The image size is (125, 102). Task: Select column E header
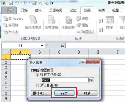(98, 52)
